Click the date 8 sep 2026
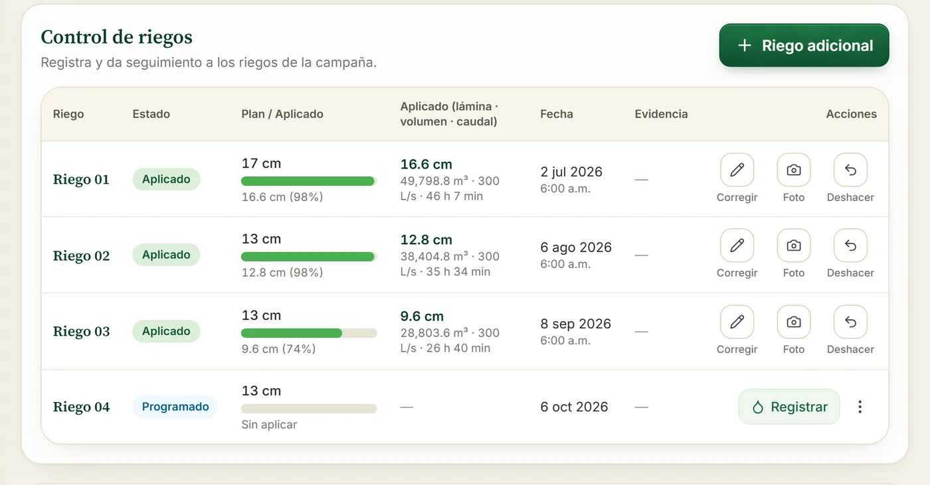Image resolution: width=930 pixels, height=485 pixels. coord(575,324)
